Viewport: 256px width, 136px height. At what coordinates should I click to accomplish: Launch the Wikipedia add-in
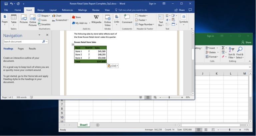(x=96, y=19)
